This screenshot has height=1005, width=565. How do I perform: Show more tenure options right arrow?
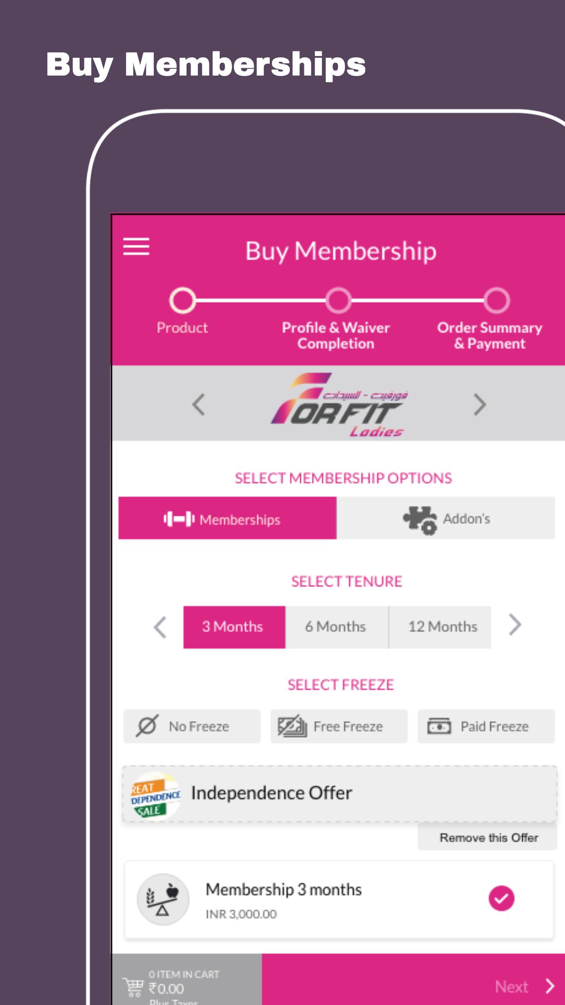[x=515, y=625]
